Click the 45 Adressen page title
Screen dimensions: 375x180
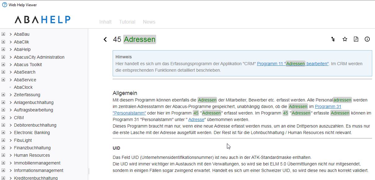coord(134,39)
